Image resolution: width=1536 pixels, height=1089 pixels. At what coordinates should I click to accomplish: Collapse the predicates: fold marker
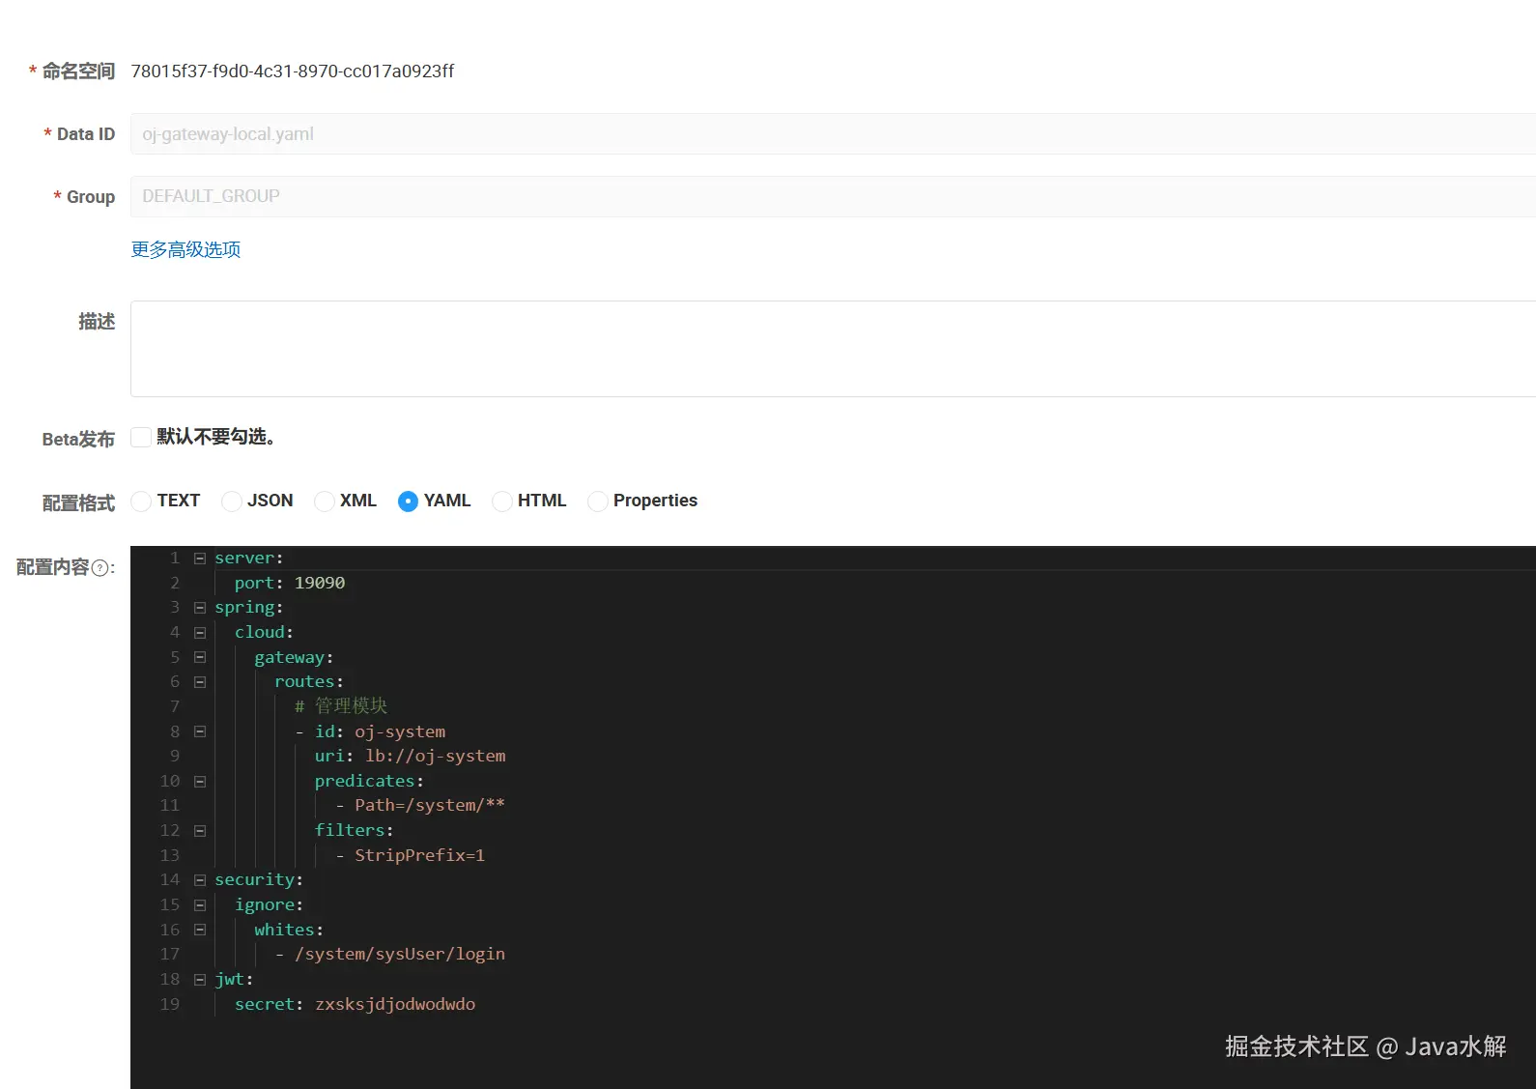[x=200, y=781]
